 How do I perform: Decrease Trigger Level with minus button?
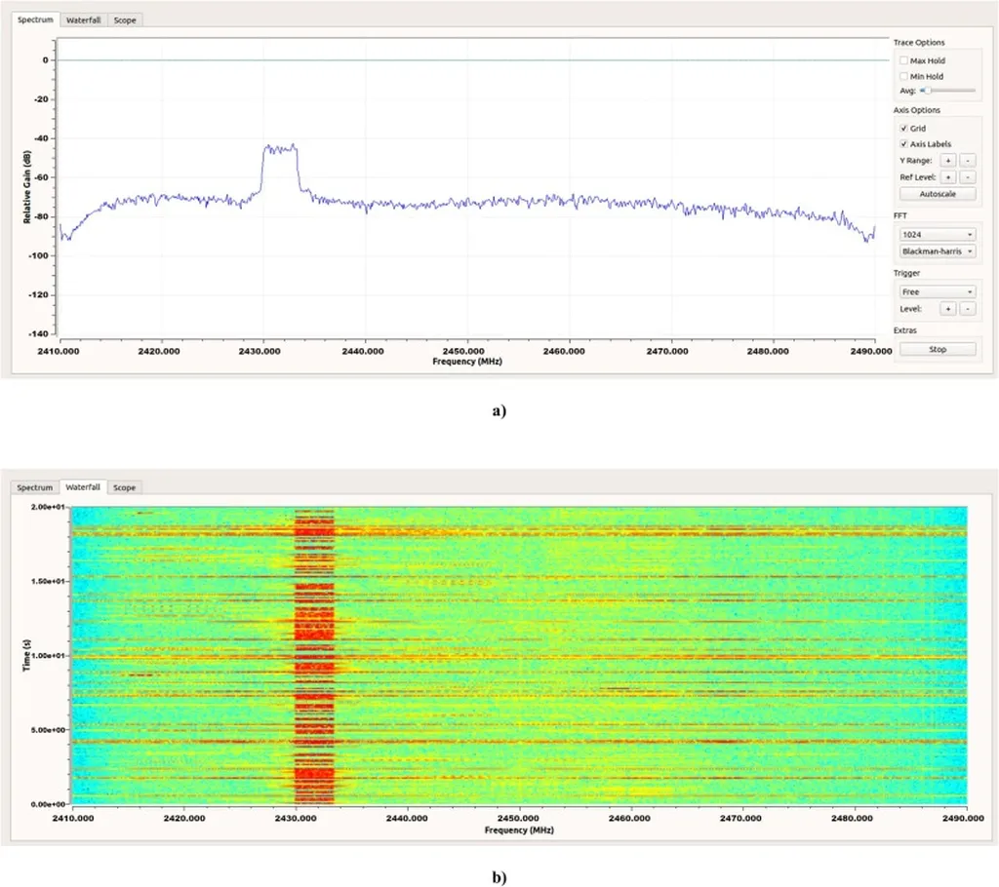(967, 308)
